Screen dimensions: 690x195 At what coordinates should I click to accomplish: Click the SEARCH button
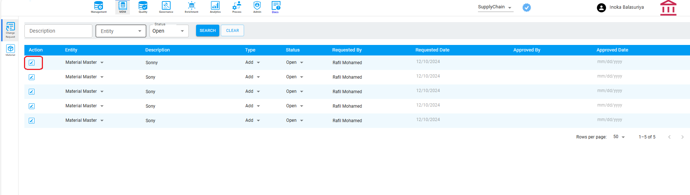[x=208, y=30]
